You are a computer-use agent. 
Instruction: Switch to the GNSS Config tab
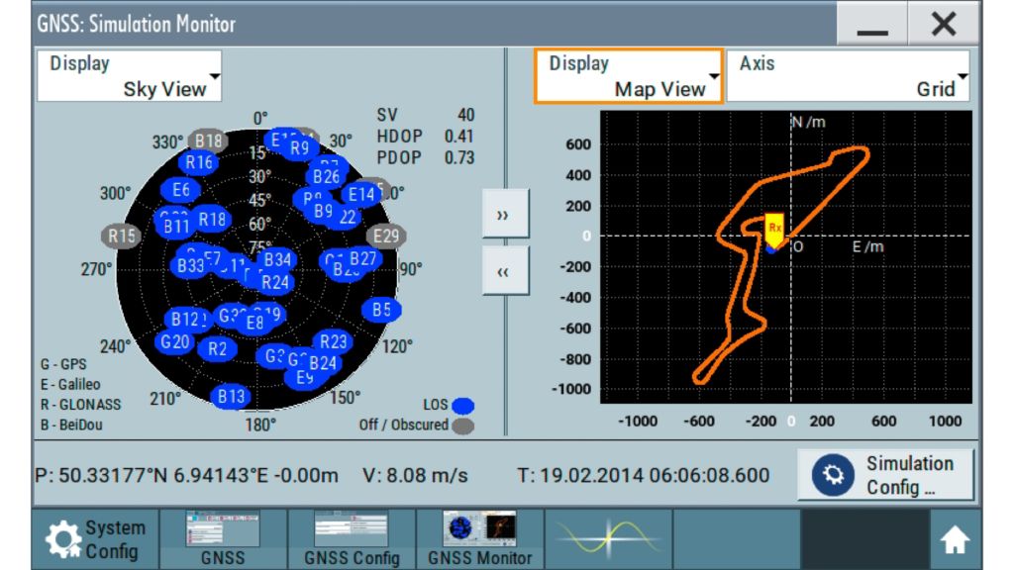(352, 539)
